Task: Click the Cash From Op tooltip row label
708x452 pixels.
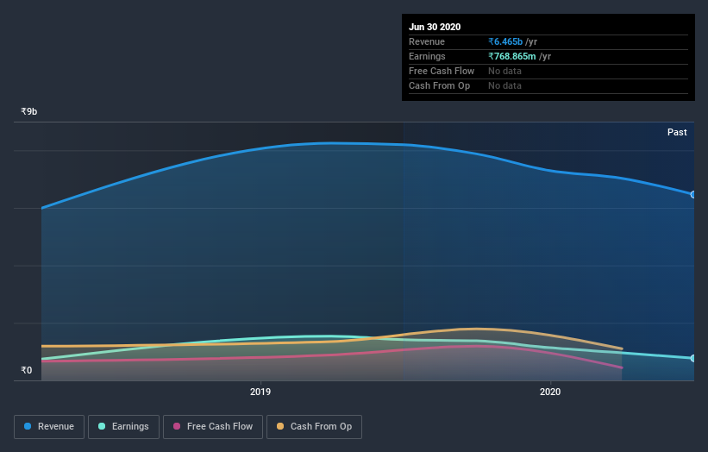Action: click(439, 85)
